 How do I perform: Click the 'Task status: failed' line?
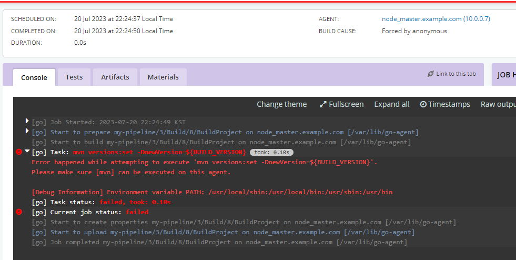[x=101, y=202]
